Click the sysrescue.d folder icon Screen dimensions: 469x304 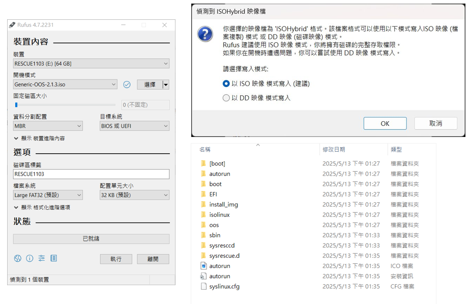tap(203, 256)
